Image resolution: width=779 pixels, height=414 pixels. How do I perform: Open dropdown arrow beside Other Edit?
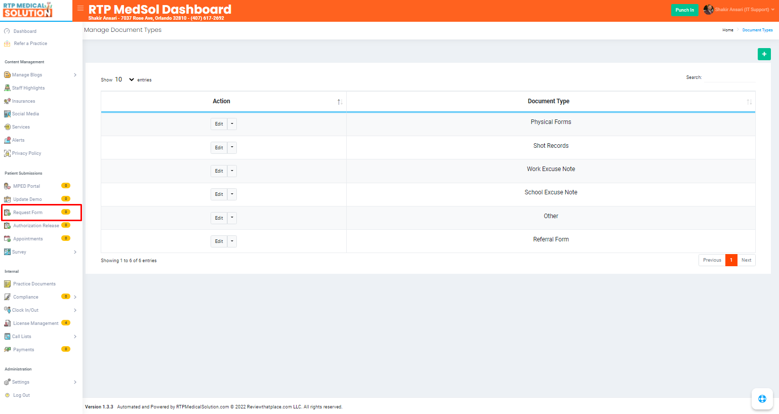232,218
